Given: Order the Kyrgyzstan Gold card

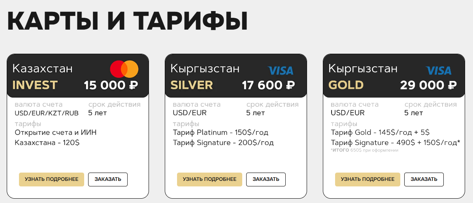Looking at the screenshot, I should pos(424,179).
